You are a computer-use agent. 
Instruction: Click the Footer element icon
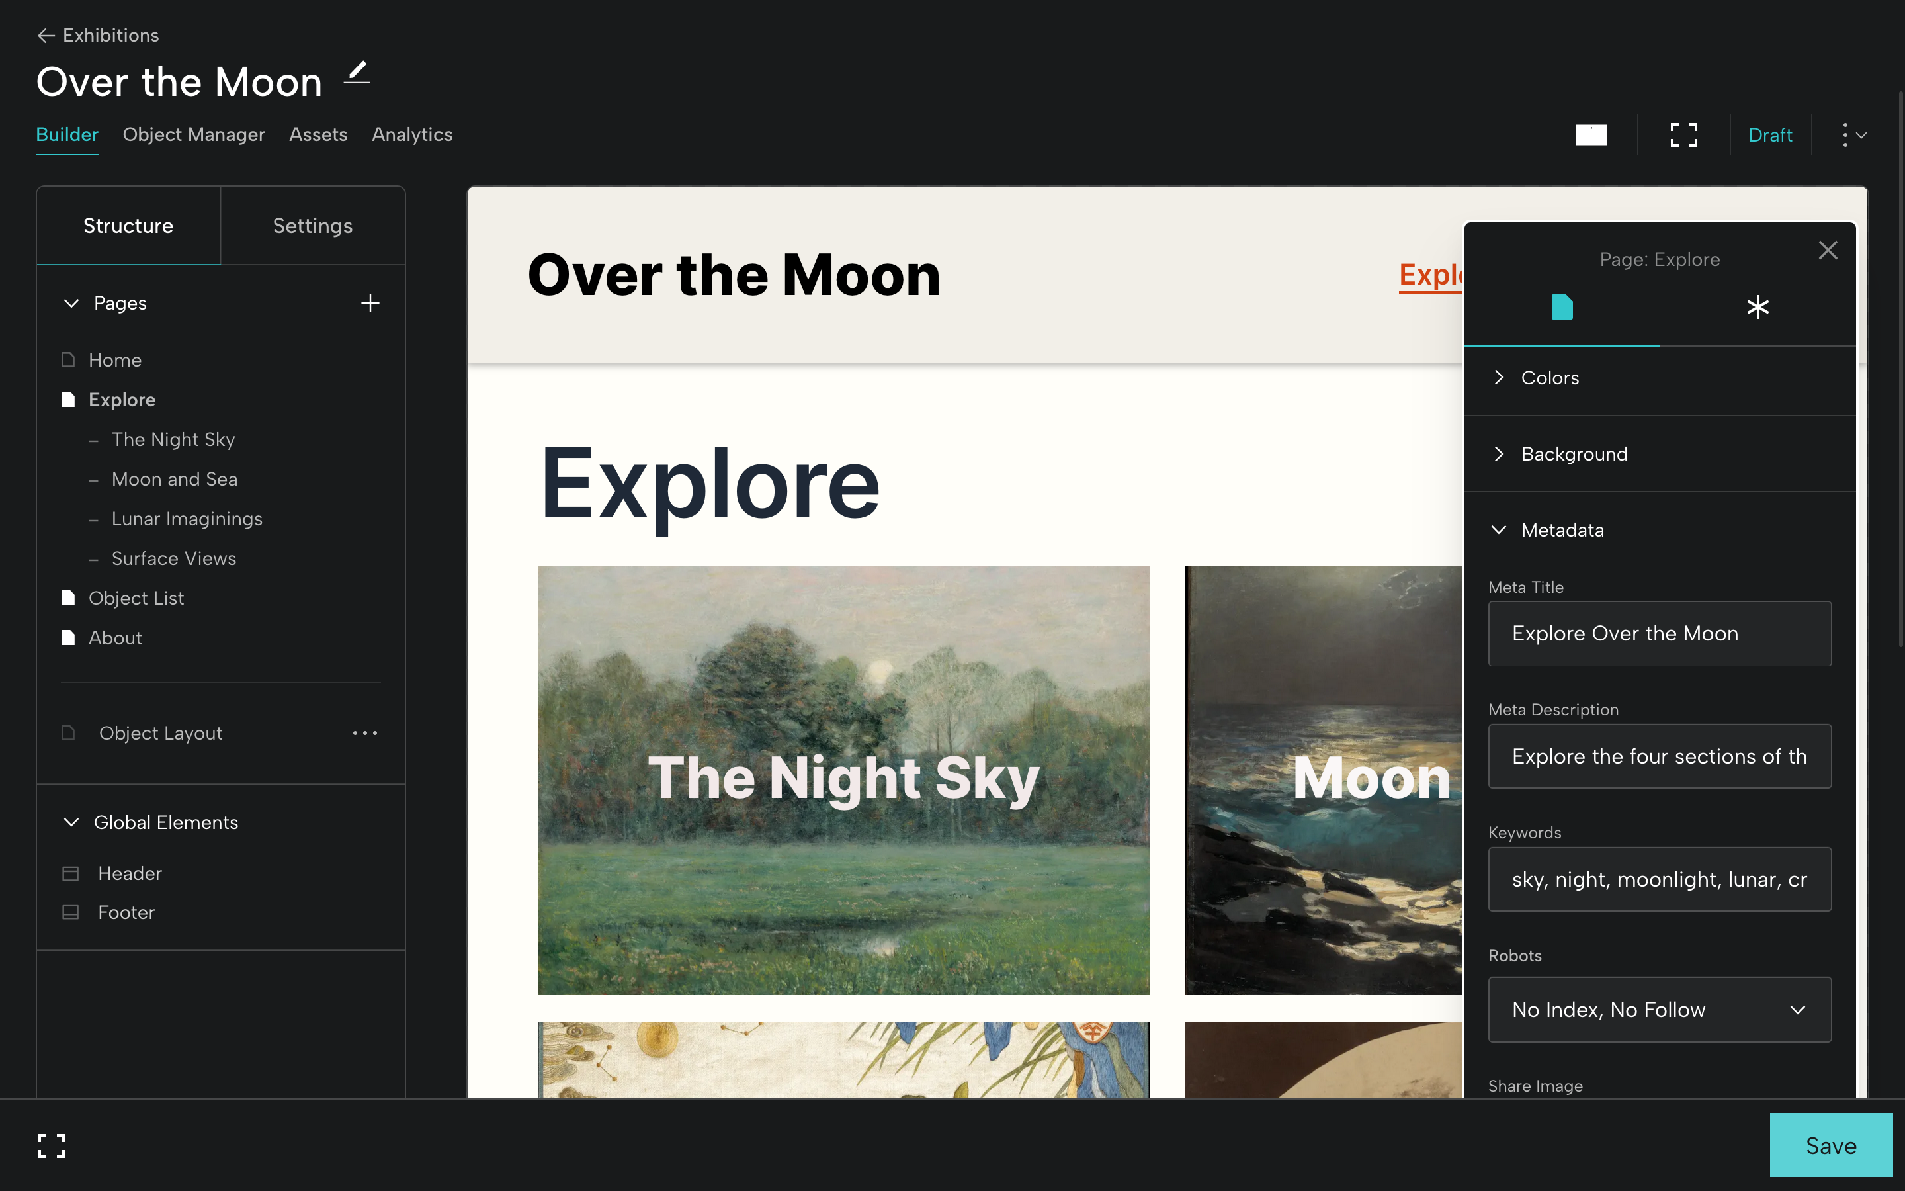[x=71, y=912]
